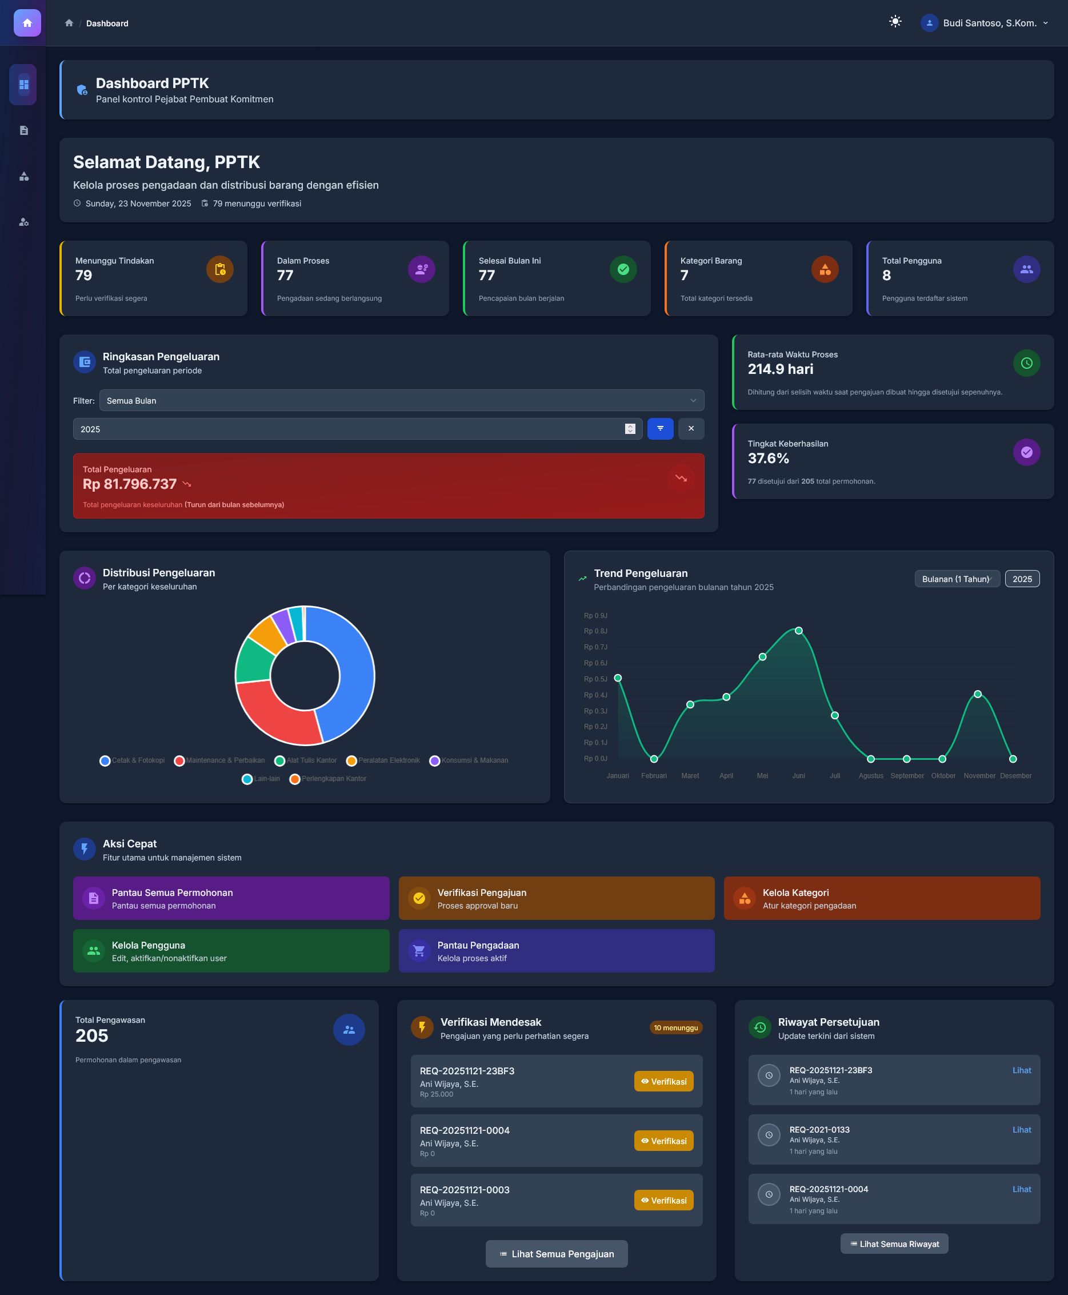
Task: Open the document icon in sidebar
Action: [x=24, y=130]
